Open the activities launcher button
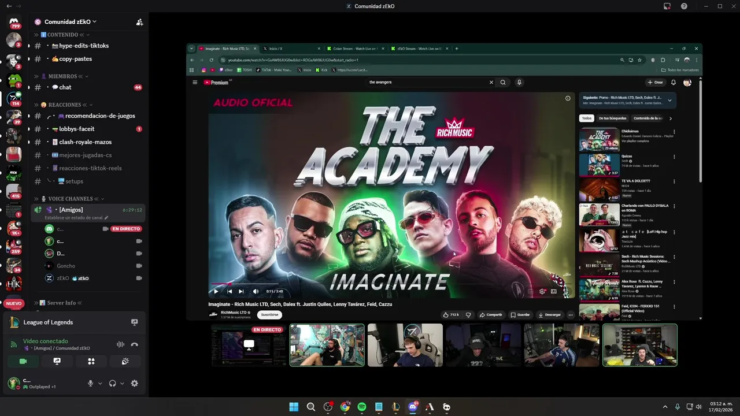 tap(91, 361)
